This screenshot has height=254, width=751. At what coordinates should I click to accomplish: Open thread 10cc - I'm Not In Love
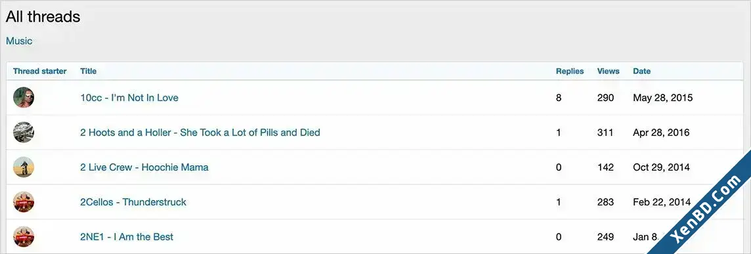(x=129, y=98)
